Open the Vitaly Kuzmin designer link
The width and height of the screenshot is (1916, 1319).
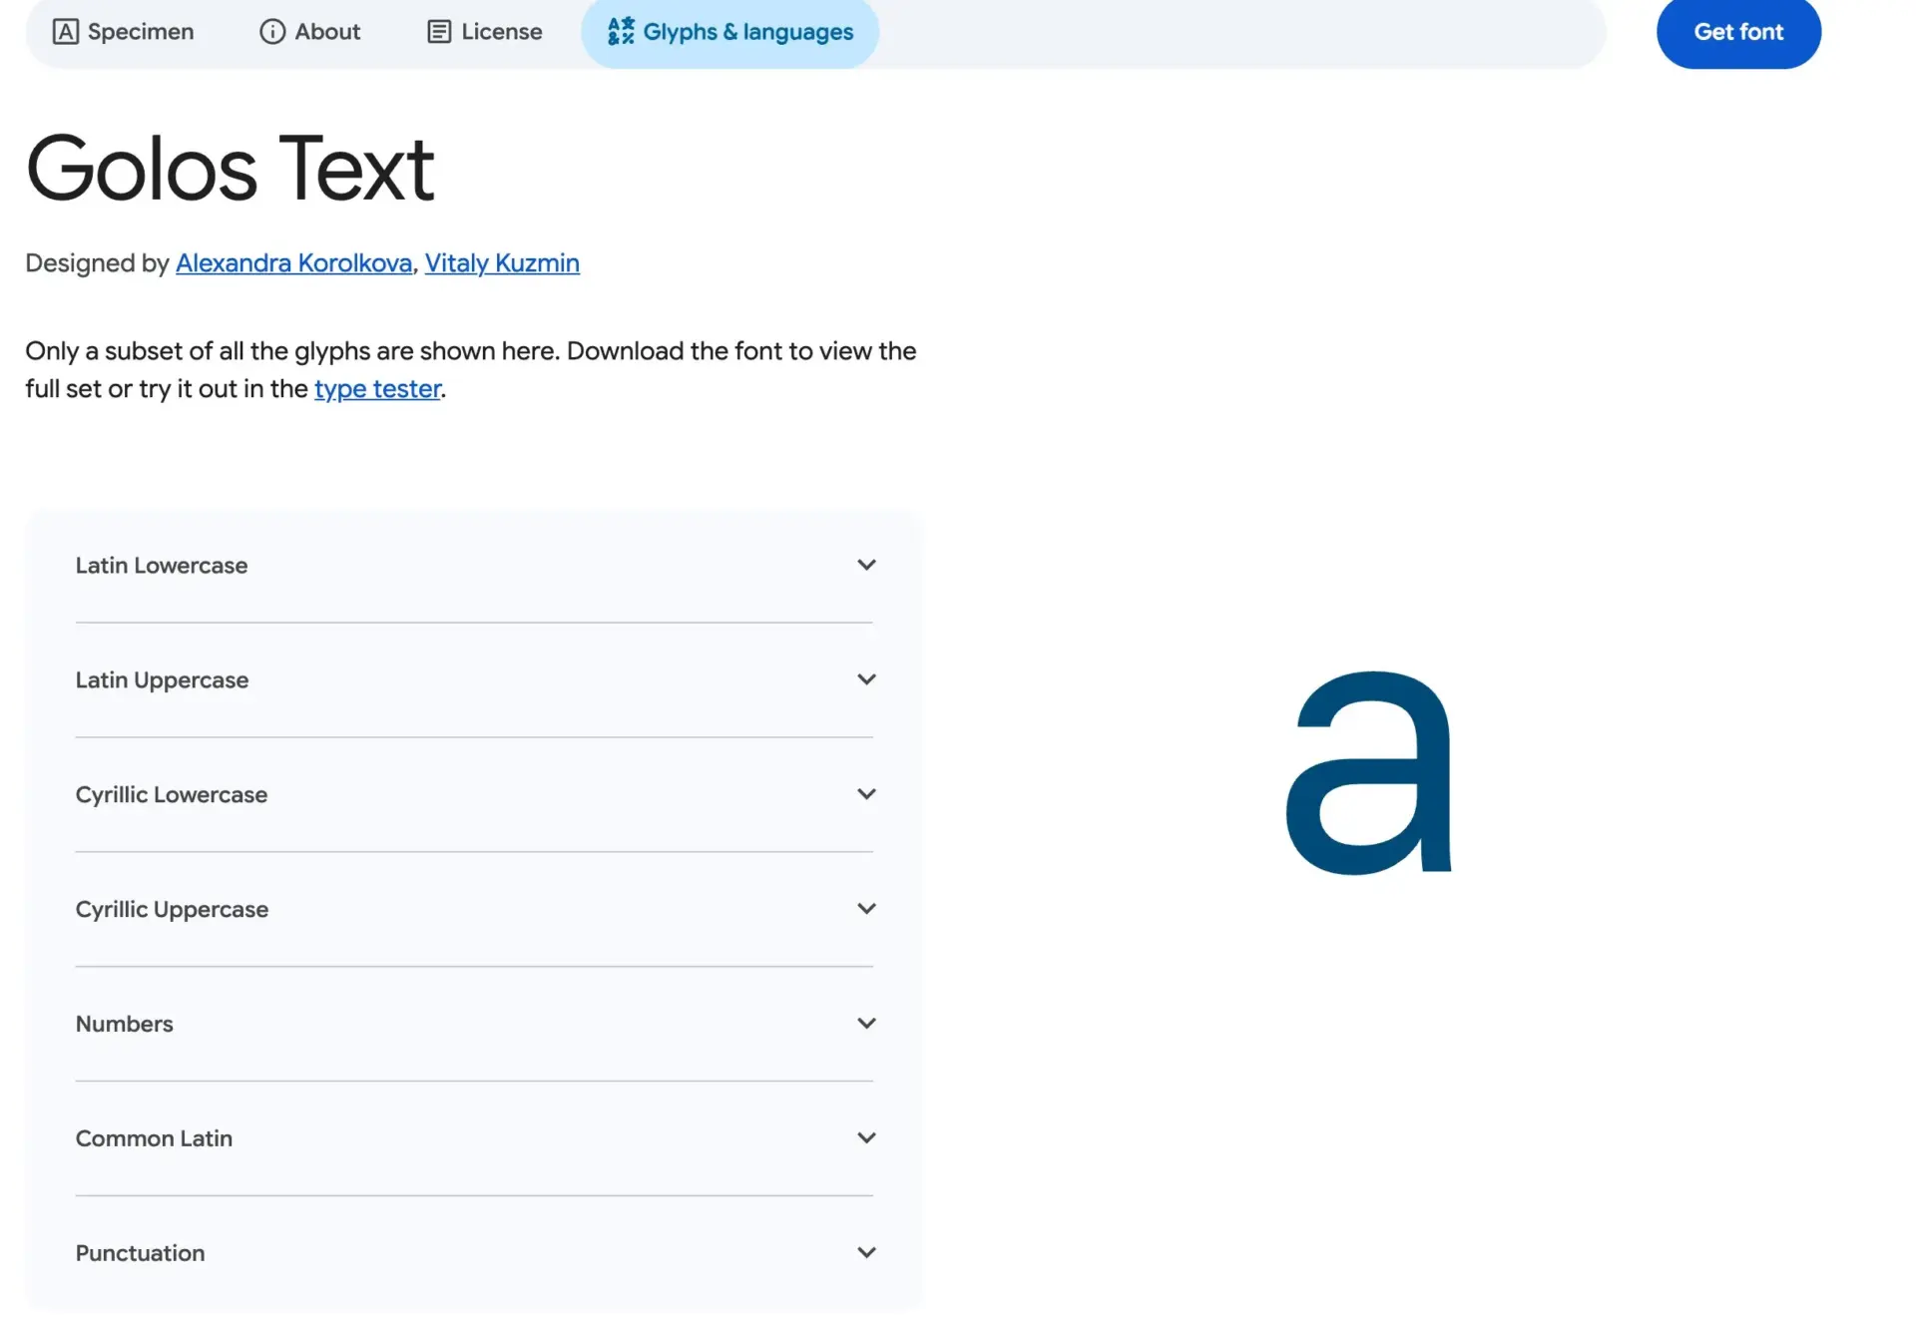(x=502, y=263)
